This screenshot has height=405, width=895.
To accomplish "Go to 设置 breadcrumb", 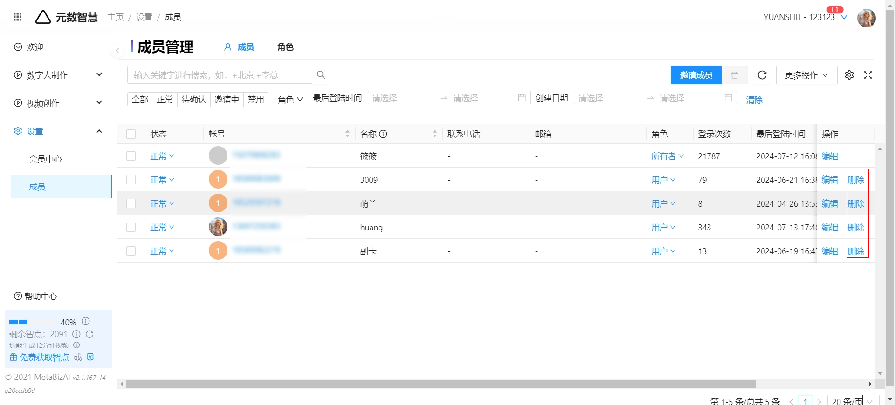I will 144,17.
